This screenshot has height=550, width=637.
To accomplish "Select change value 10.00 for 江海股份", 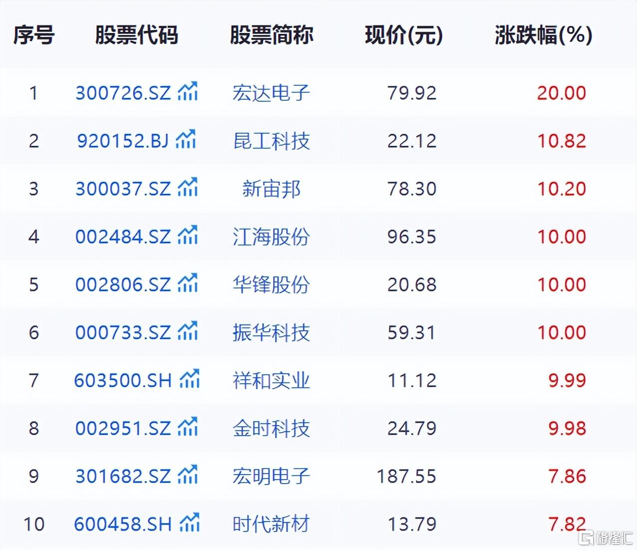I will click(x=562, y=237).
